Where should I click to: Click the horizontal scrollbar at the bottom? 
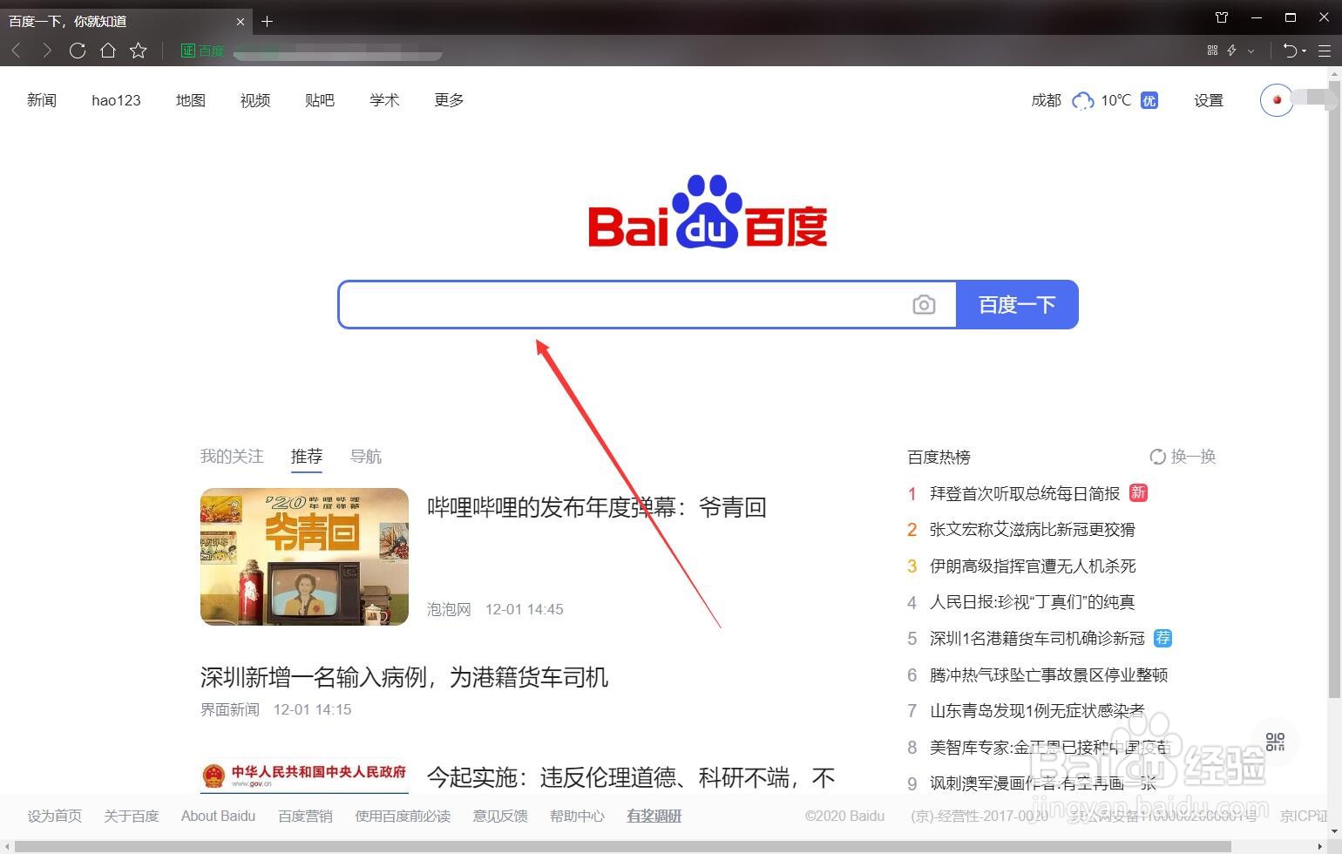pos(623,846)
